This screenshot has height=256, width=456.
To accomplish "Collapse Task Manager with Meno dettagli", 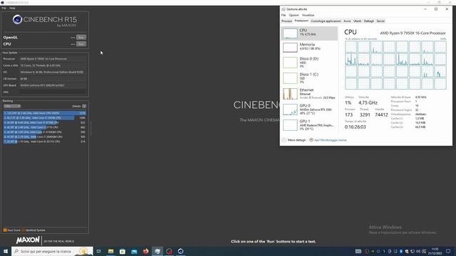I will (x=294, y=140).
